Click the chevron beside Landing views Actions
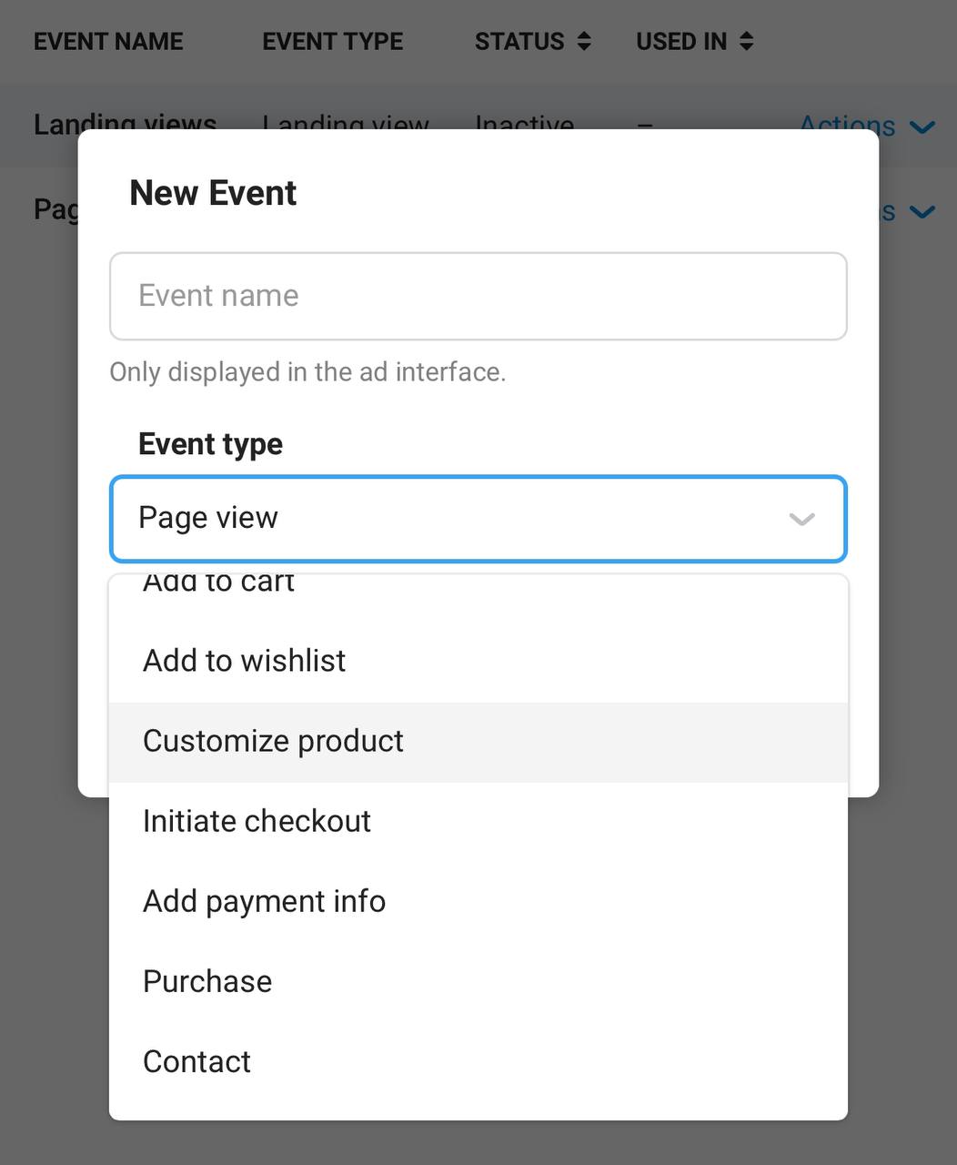This screenshot has height=1165, width=957. pyautogui.click(x=922, y=127)
